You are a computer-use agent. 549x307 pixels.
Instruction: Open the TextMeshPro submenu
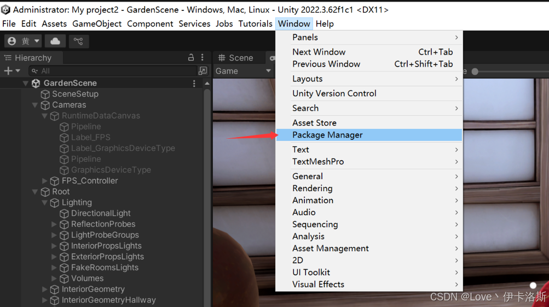pyautogui.click(x=369, y=162)
